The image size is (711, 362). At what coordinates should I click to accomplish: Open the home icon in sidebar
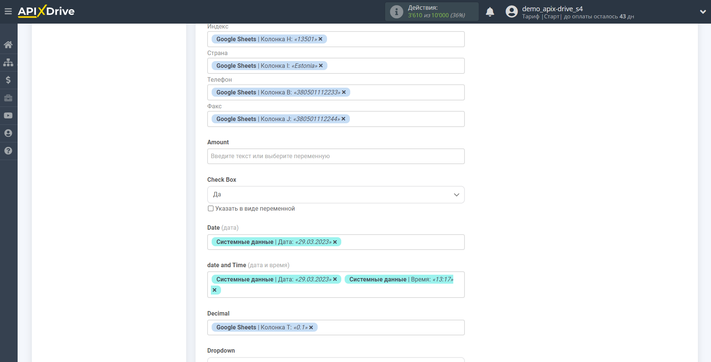tap(8, 45)
